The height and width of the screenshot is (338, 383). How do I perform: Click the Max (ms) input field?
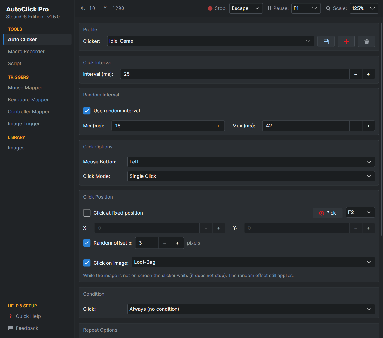point(306,126)
